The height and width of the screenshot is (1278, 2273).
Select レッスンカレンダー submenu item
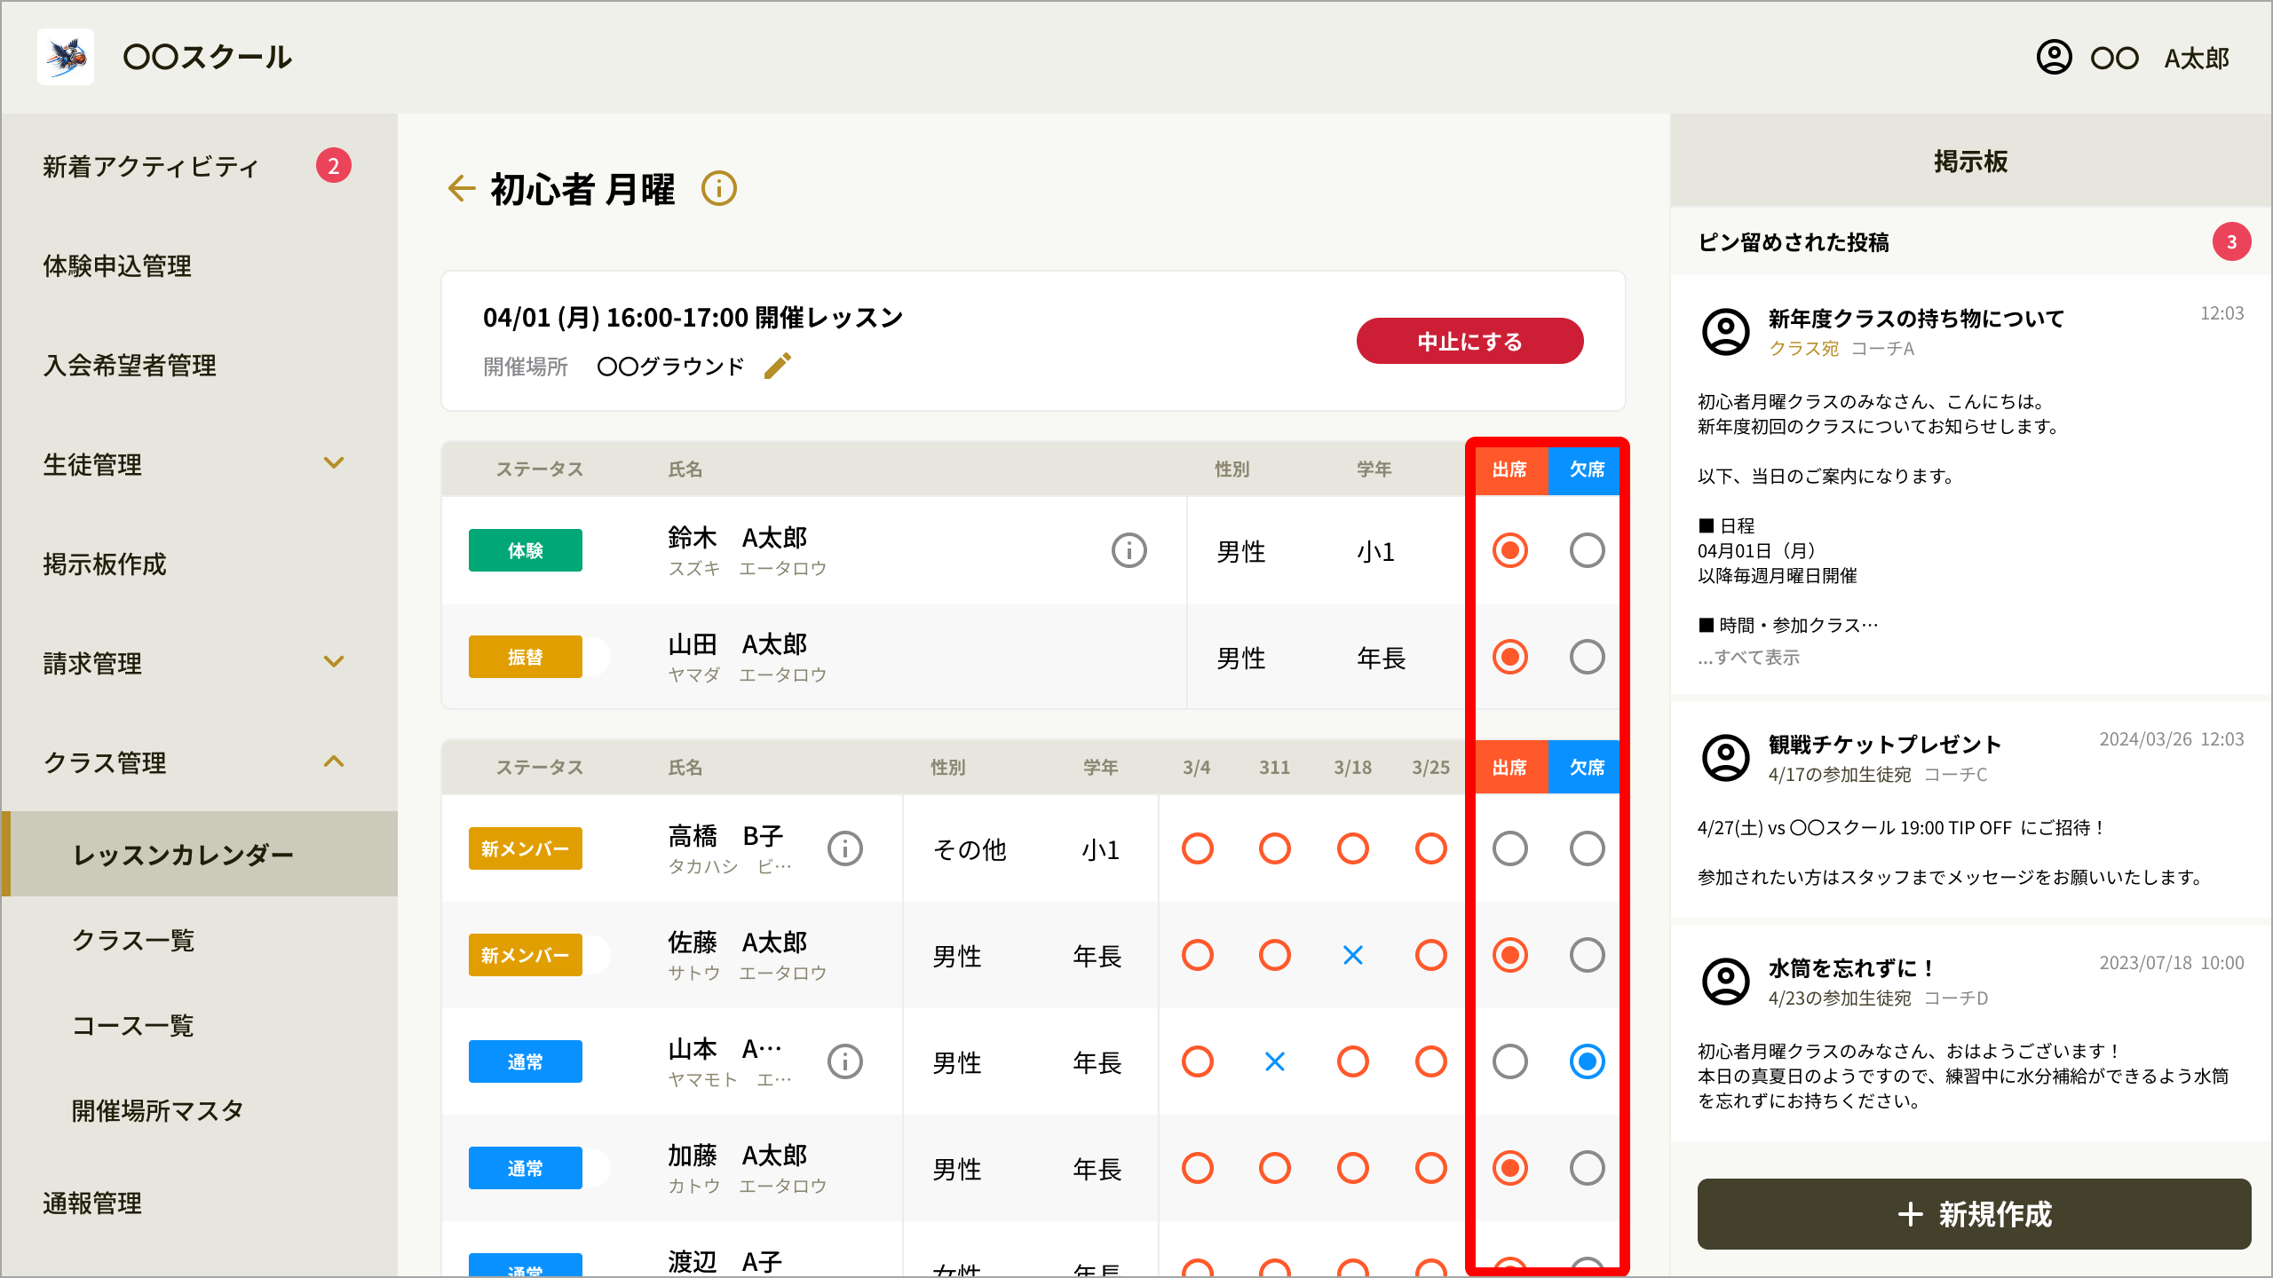pos(200,854)
